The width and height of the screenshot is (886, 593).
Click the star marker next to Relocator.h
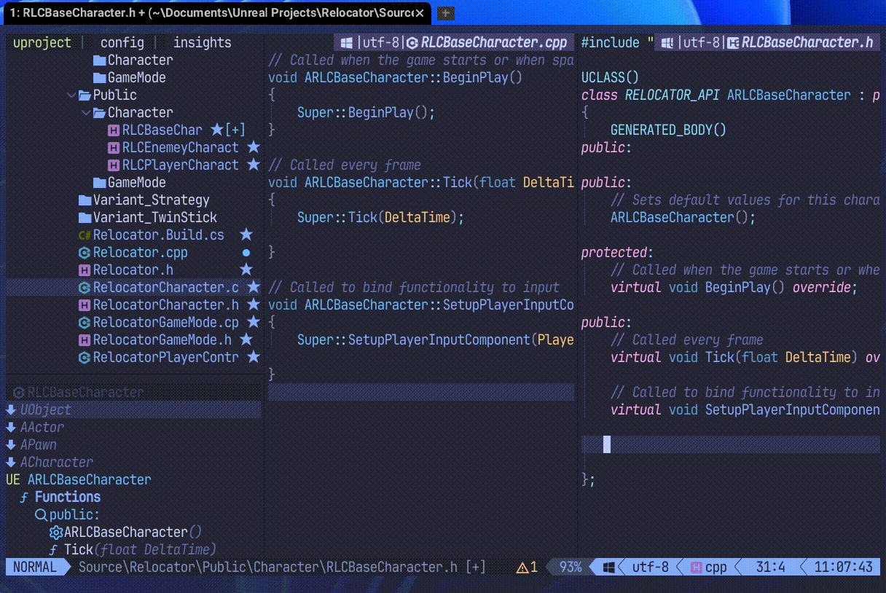tap(246, 270)
